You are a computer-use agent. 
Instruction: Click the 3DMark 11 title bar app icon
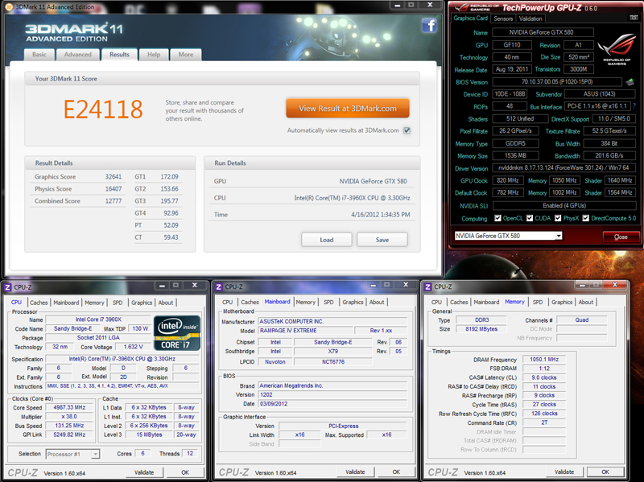[x=10, y=6]
